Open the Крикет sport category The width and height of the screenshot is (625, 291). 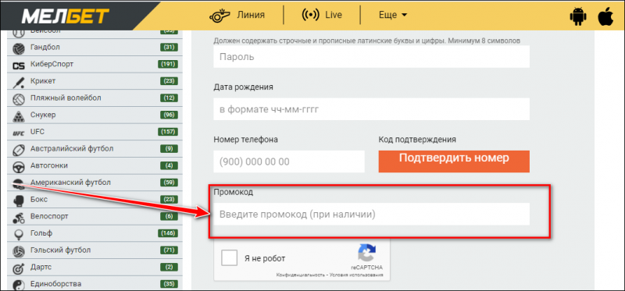click(x=43, y=81)
